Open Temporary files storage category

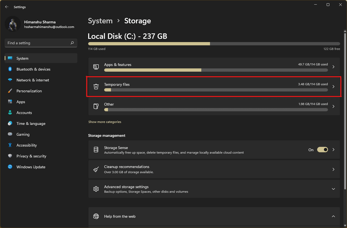pyautogui.click(x=214, y=87)
